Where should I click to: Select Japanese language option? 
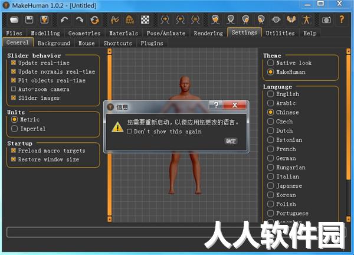(270, 186)
